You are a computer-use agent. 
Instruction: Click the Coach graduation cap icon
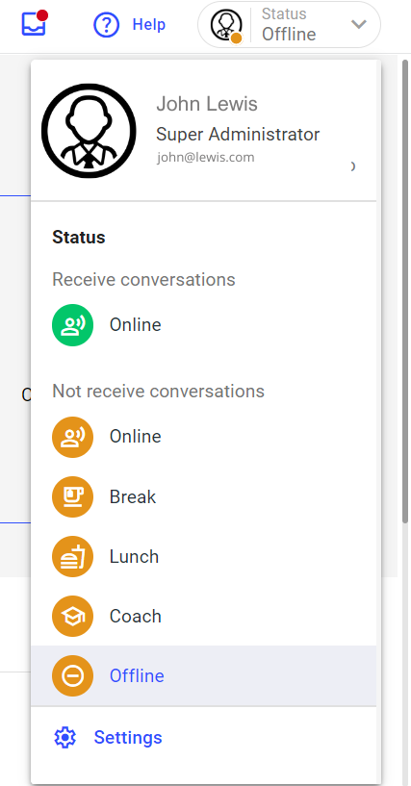73,616
